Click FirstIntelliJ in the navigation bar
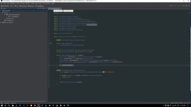Image resolution: width=191 pixels, height=107 pixels. [x=5, y=6]
